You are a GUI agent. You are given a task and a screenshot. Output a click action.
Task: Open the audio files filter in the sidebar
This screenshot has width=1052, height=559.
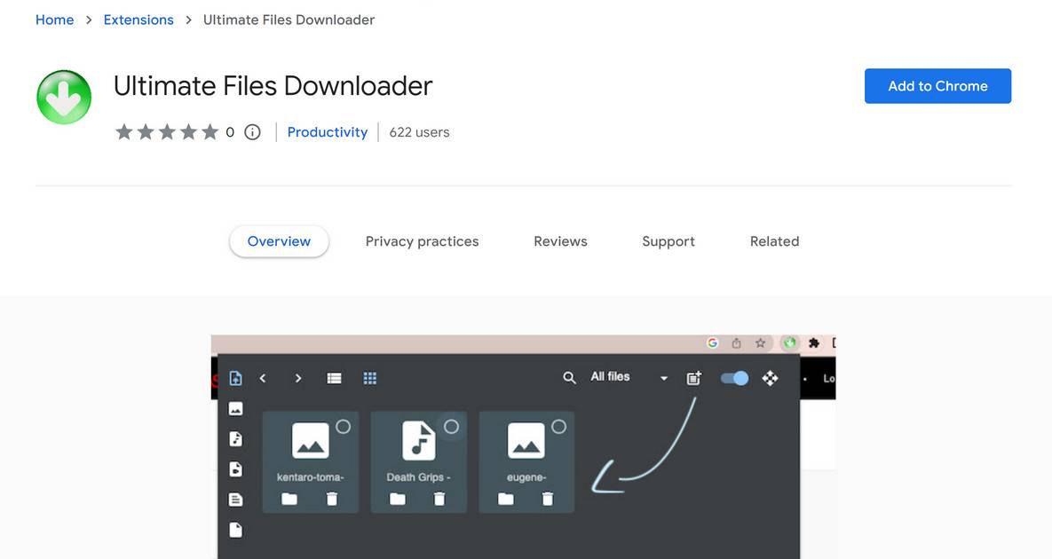pos(234,438)
